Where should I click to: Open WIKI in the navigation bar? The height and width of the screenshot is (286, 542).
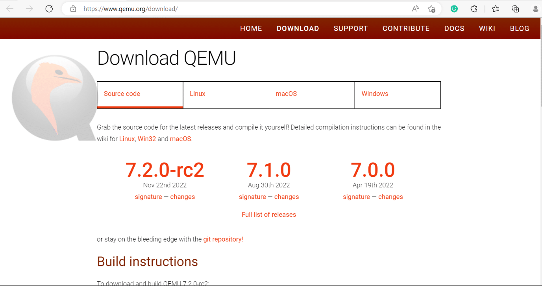click(x=487, y=29)
